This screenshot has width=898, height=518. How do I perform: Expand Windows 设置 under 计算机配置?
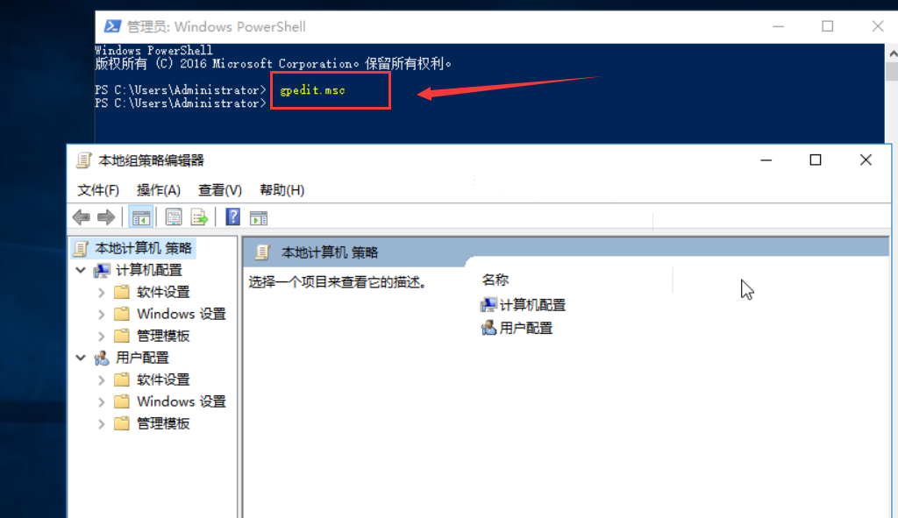pos(102,315)
